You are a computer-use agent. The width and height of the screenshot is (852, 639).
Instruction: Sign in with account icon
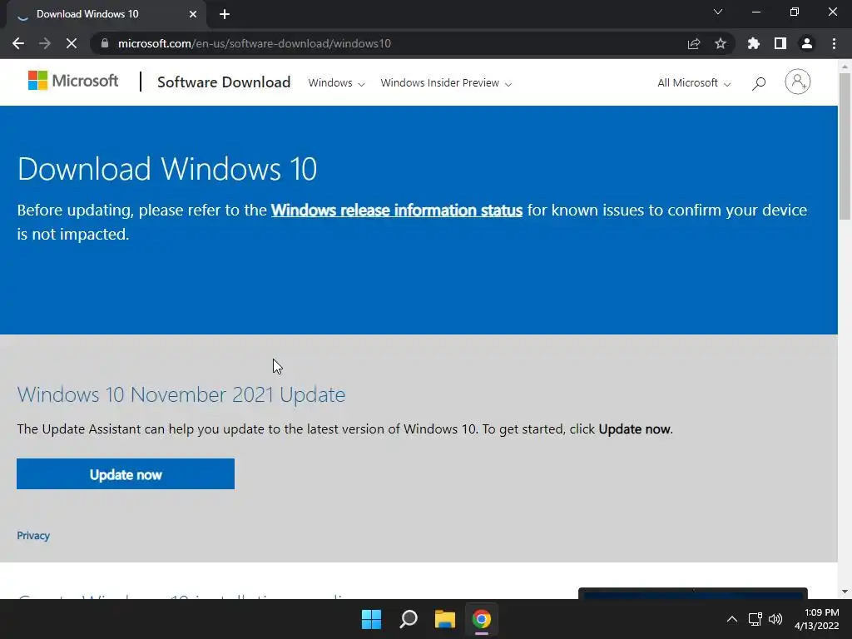797,82
